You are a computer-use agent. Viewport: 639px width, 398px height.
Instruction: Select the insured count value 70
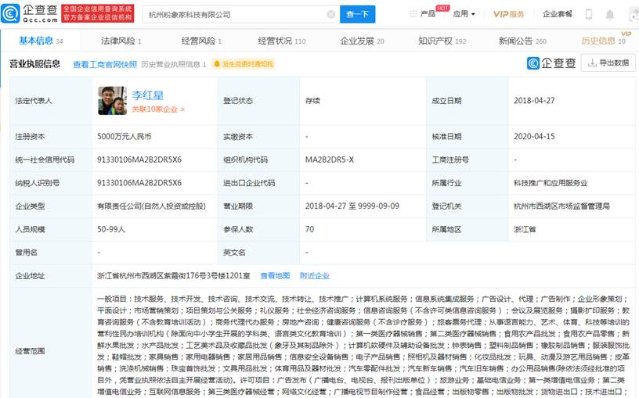coord(310,229)
